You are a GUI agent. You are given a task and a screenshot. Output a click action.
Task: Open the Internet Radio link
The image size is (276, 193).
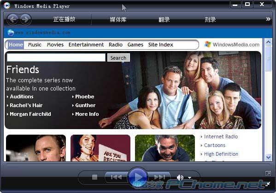coord(221,136)
